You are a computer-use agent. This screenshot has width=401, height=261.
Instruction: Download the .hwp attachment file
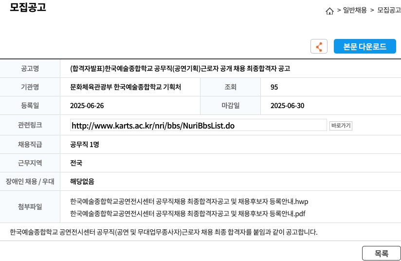pyautogui.click(x=189, y=202)
